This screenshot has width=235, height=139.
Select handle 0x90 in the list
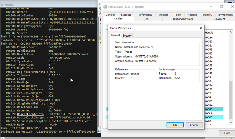pyautogui.click(x=208, y=121)
